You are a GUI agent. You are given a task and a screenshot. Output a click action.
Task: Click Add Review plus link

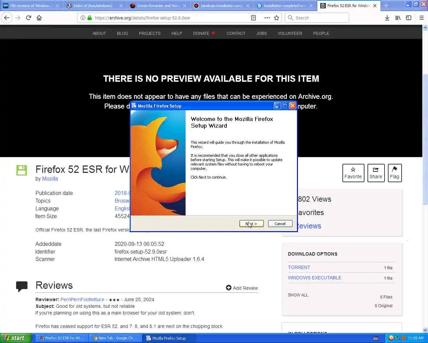click(242, 288)
